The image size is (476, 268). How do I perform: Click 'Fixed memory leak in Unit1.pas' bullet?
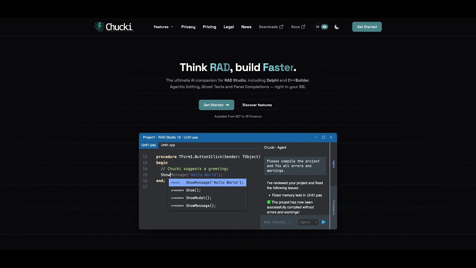(x=297, y=195)
